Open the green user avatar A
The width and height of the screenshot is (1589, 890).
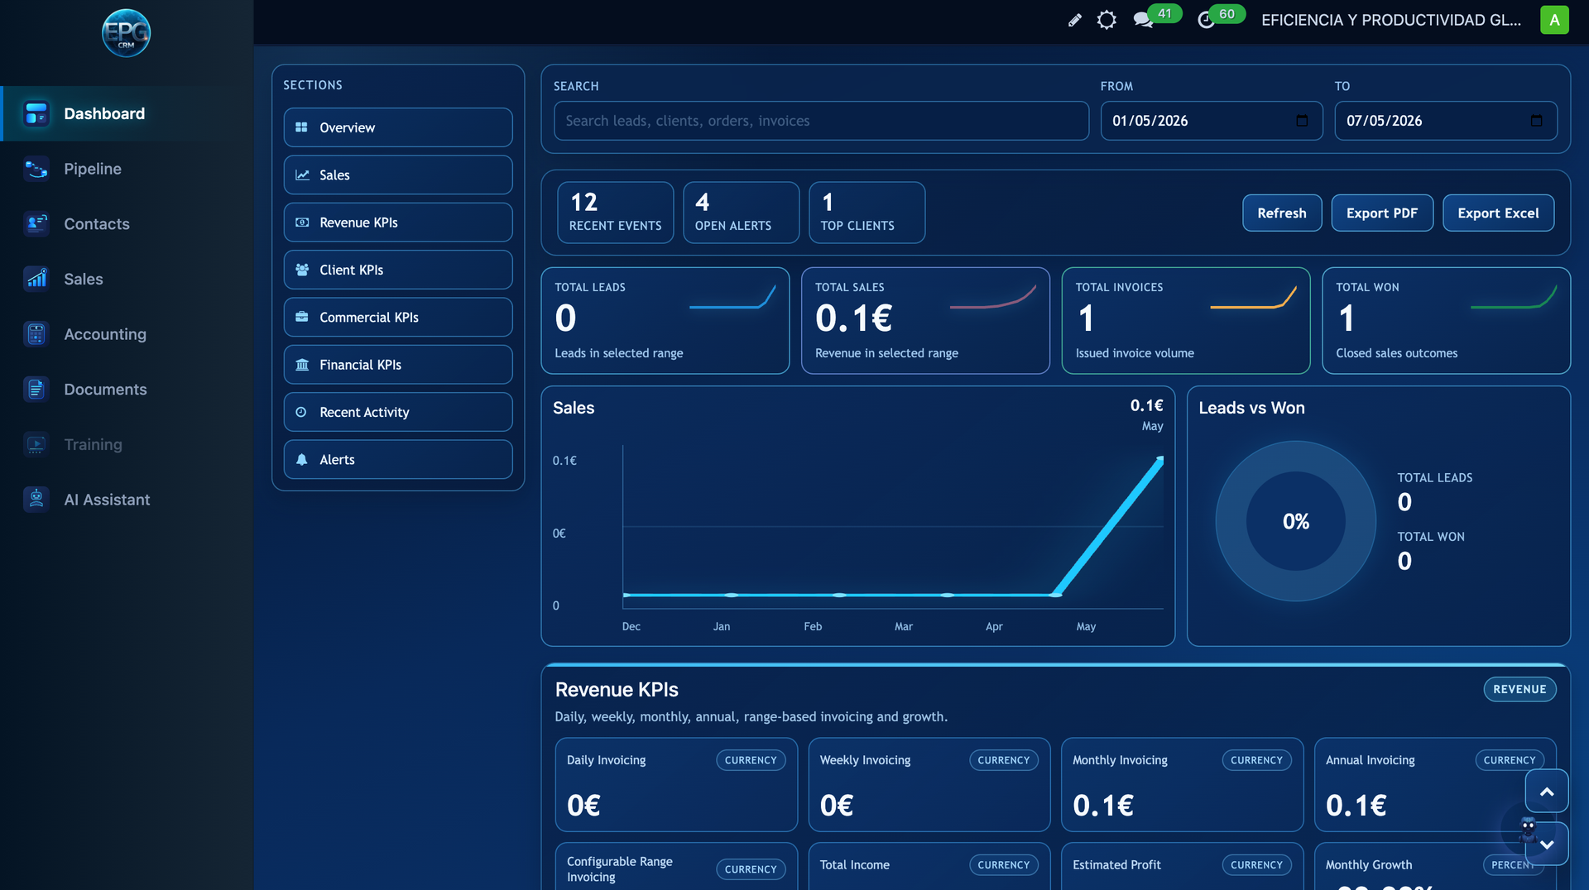coord(1554,20)
